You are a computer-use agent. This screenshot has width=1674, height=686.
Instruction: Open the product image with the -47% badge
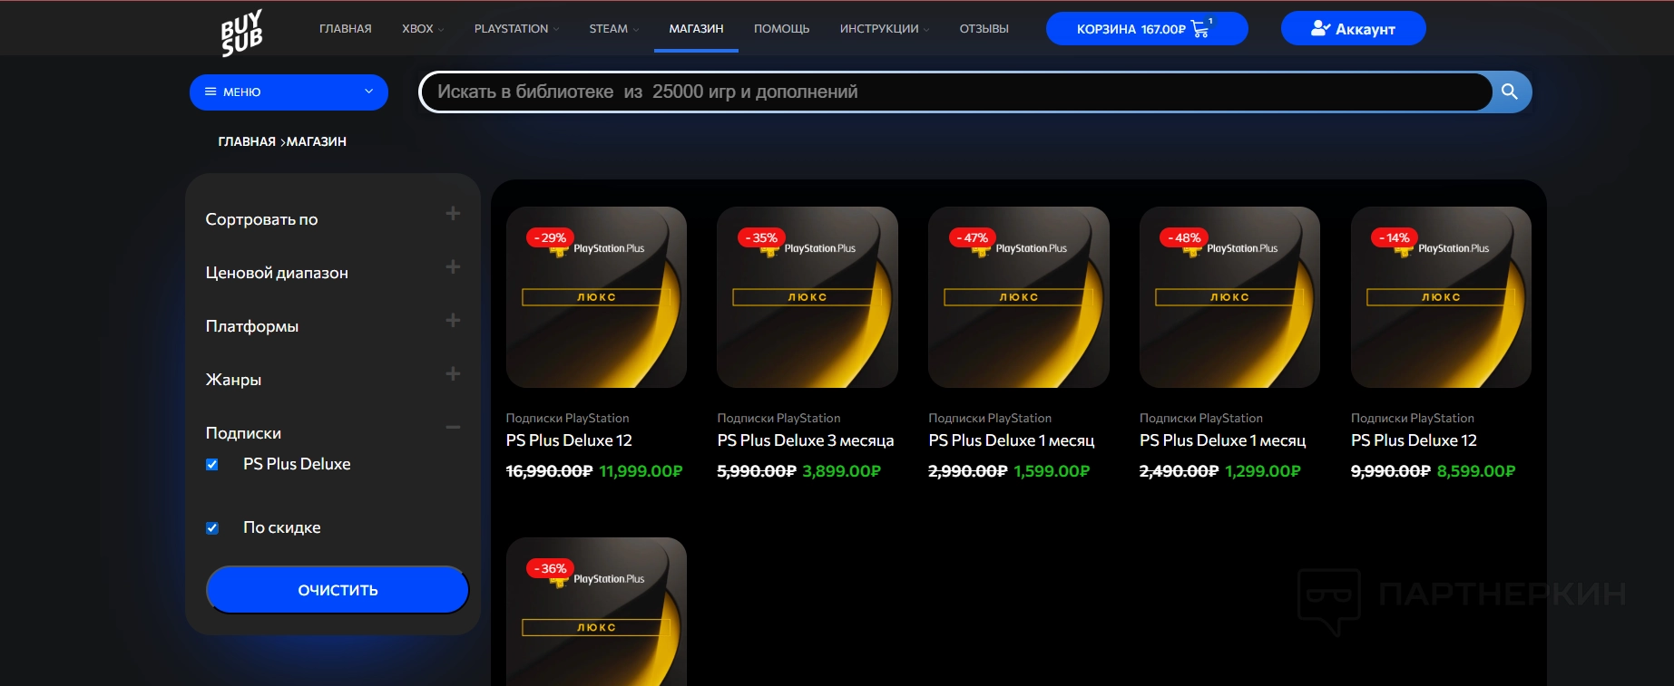[1019, 297]
